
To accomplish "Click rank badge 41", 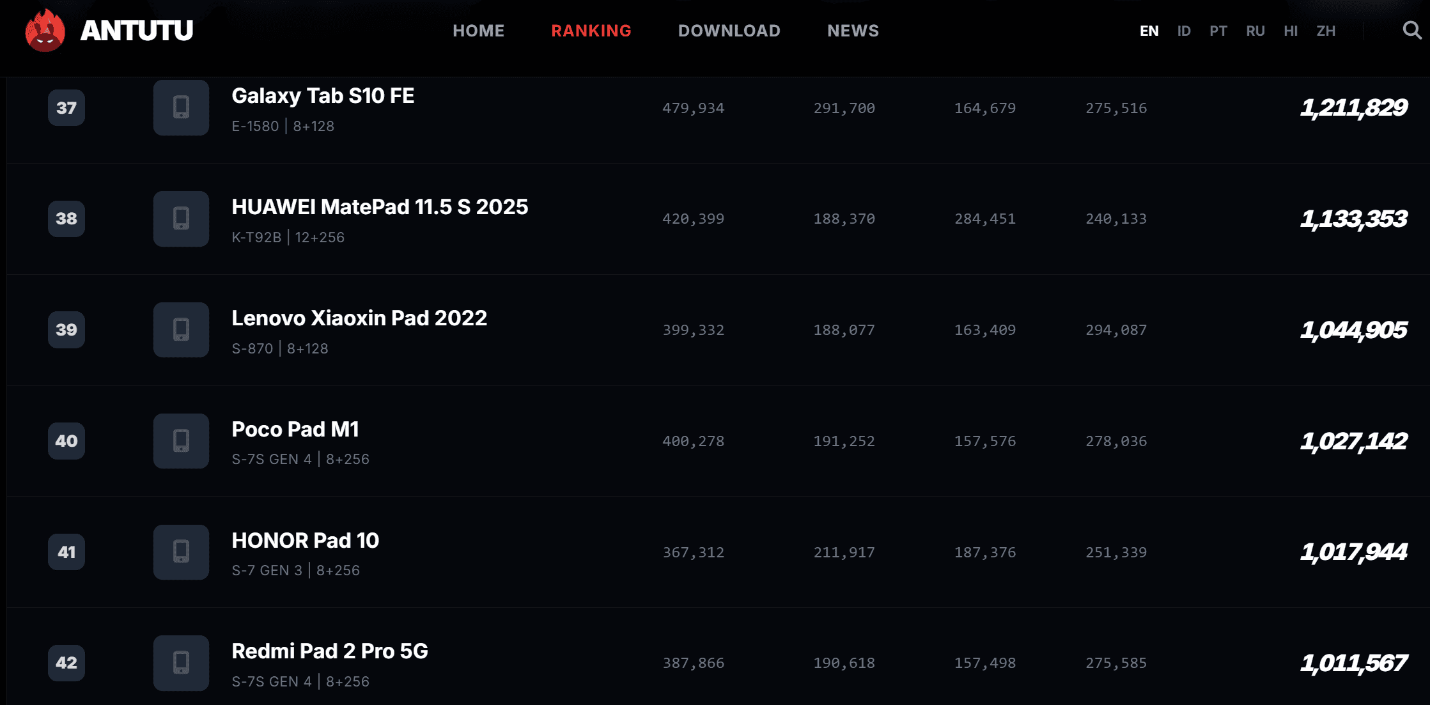I will [x=66, y=552].
